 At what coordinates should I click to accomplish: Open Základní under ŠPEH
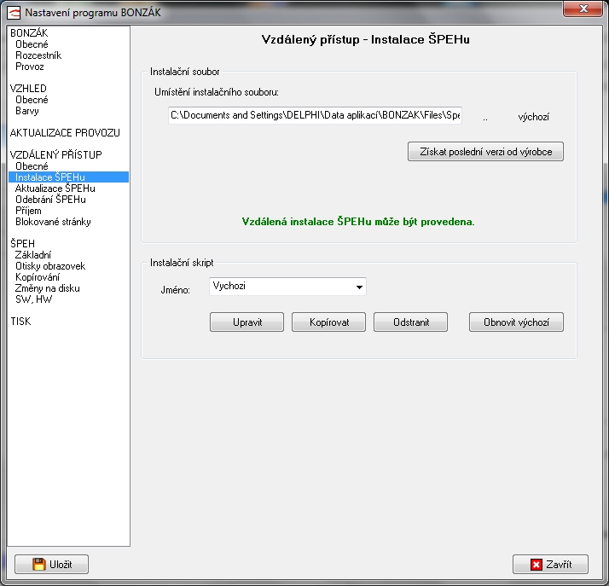point(33,255)
